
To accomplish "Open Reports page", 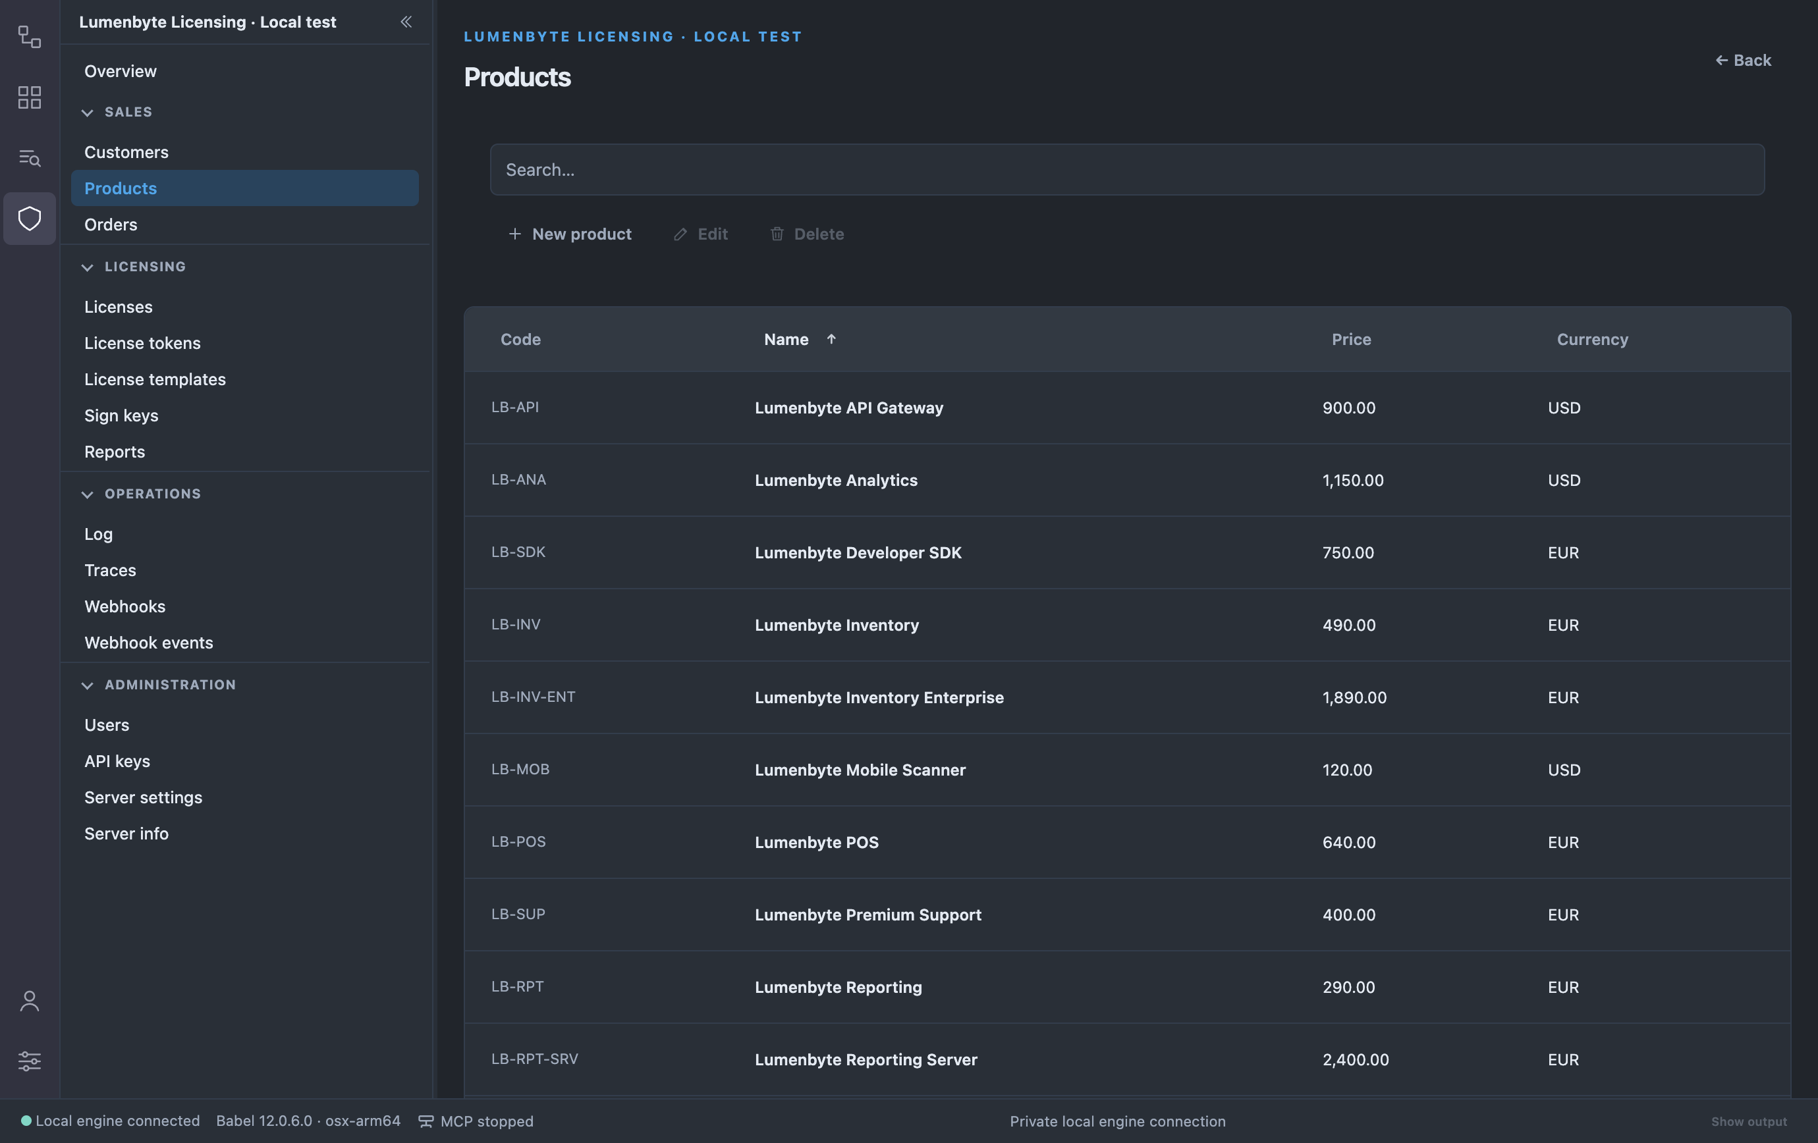I will 244,451.
